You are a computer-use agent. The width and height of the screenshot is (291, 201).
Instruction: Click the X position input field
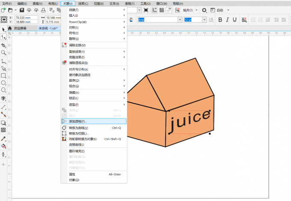tap(26, 18)
